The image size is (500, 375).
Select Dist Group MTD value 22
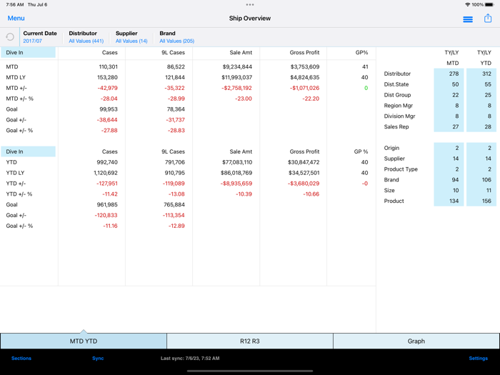point(449,95)
